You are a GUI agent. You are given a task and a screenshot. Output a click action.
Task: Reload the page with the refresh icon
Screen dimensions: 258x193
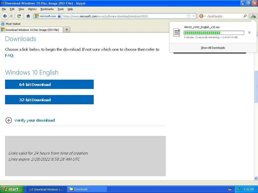click(x=19, y=16)
